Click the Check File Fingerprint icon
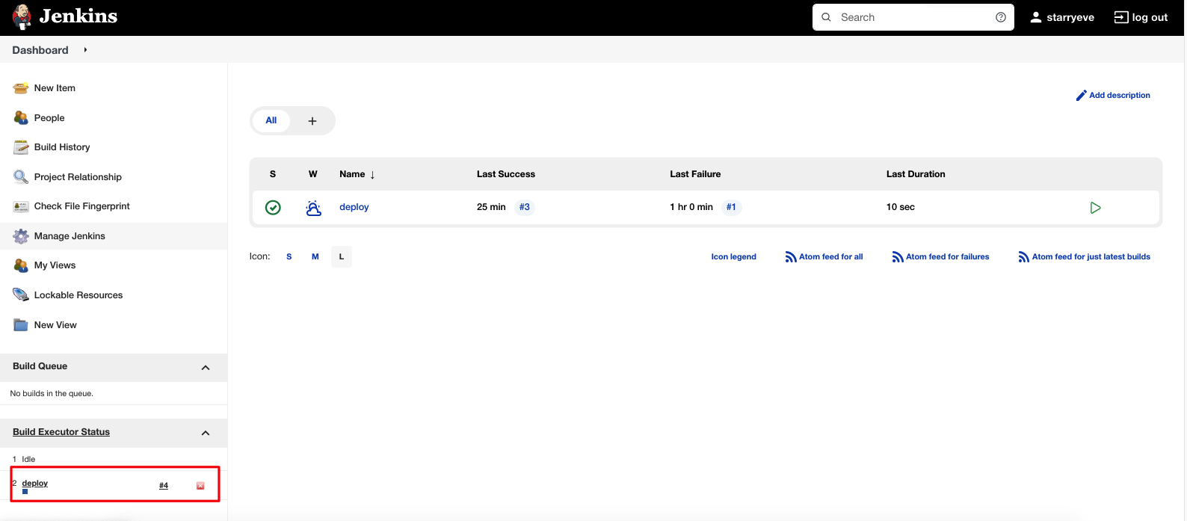 pyautogui.click(x=21, y=206)
